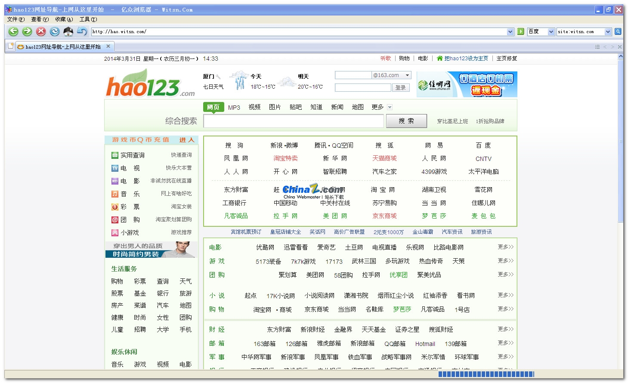
Task: Expand 更多>> for the 游戏 row
Action: tap(506, 261)
